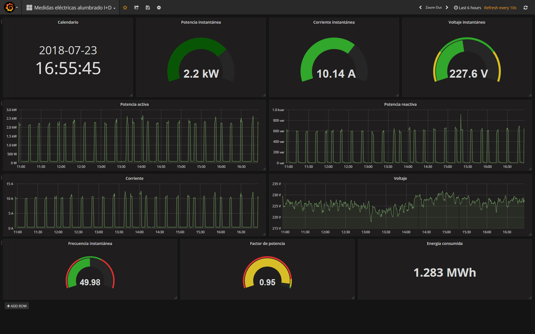Image resolution: width=535 pixels, height=334 pixels.
Task: Click the 15 A axis label
Action: coord(10,184)
